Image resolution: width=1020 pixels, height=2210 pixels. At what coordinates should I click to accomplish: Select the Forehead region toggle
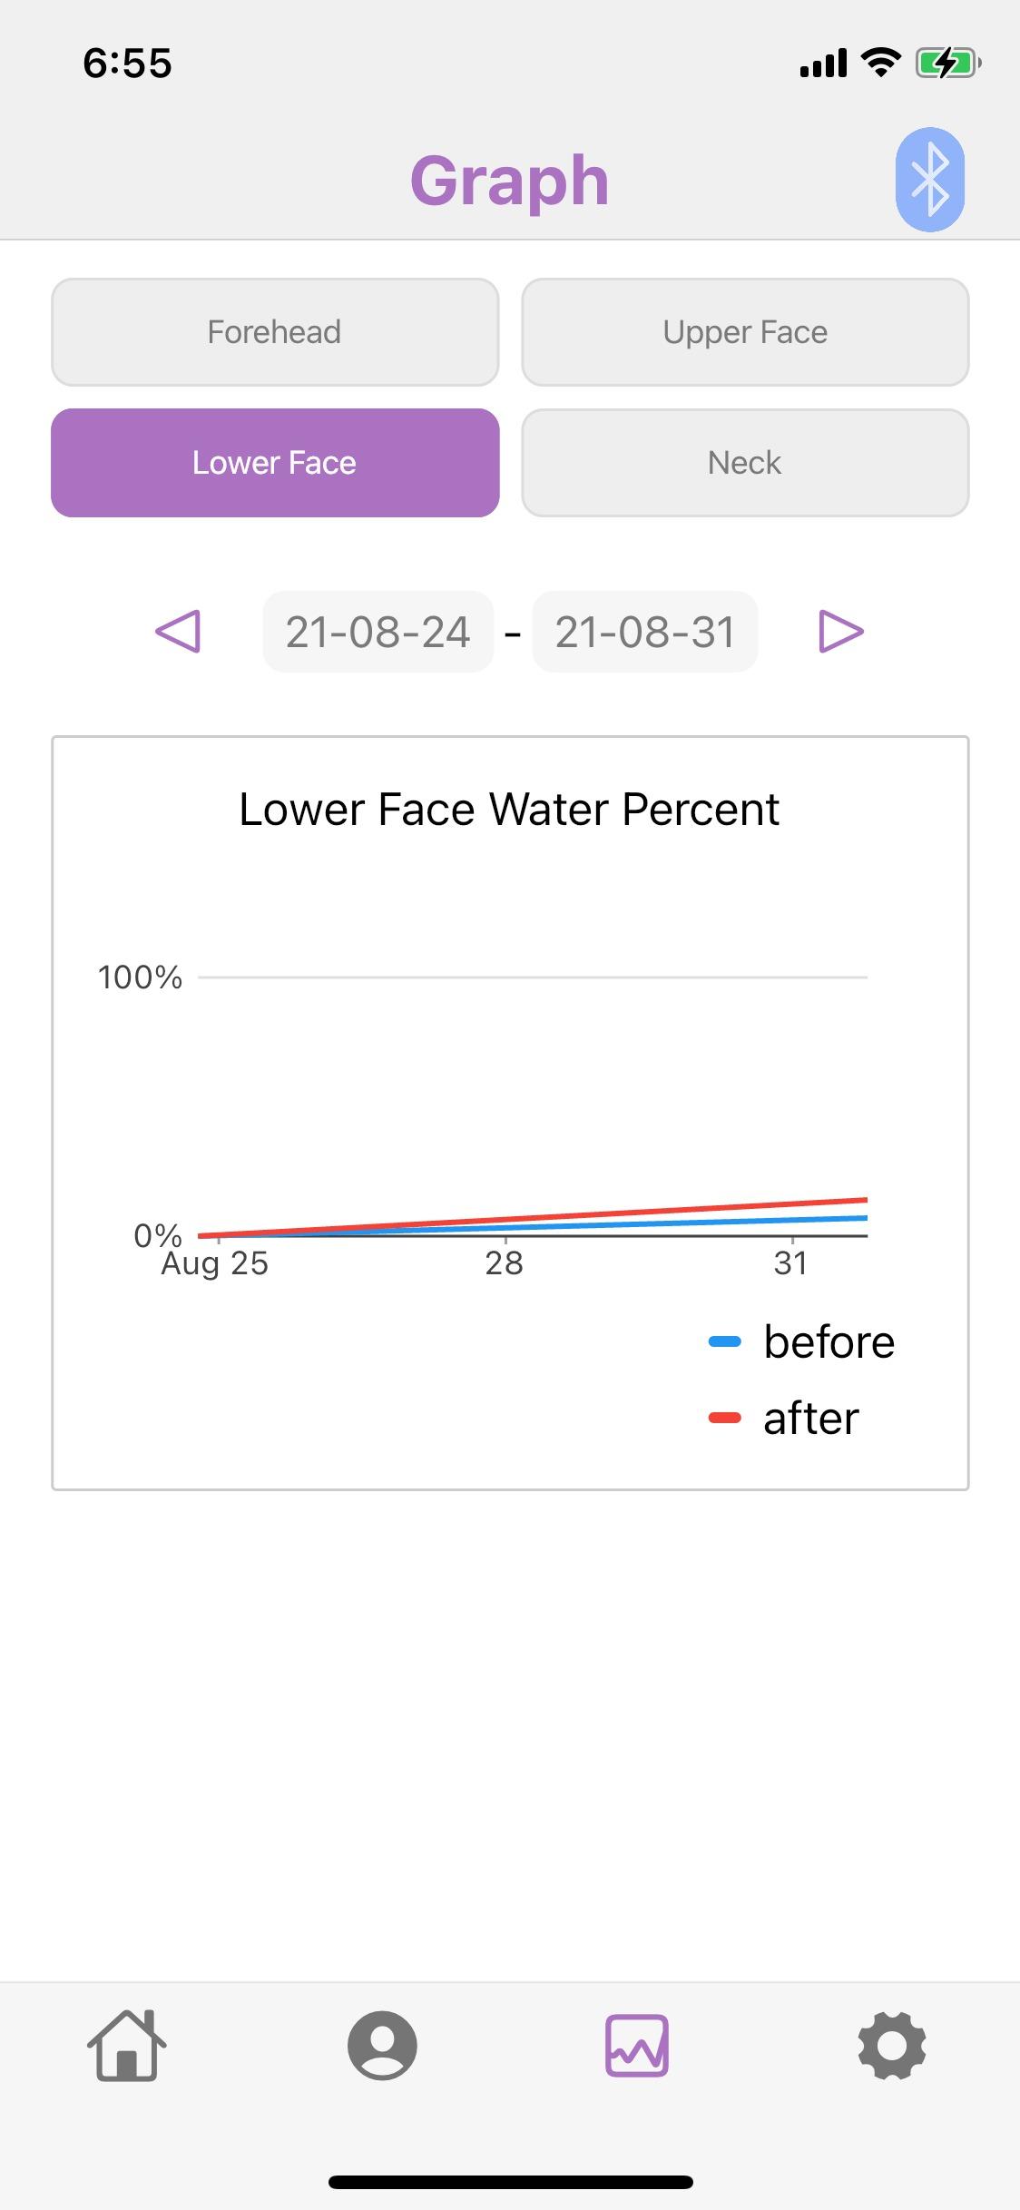(x=275, y=332)
